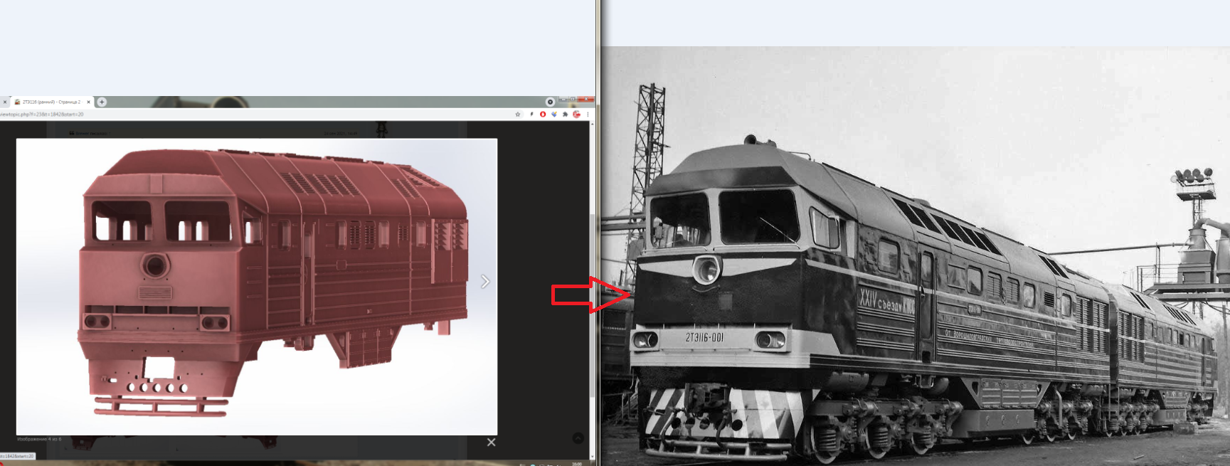Close the lightbox image viewer

coord(491,442)
